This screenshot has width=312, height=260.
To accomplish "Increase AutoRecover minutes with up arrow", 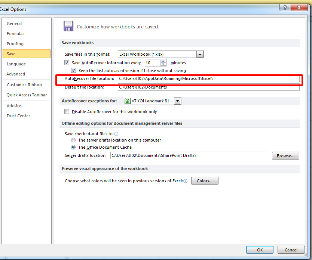I will pos(163,61).
